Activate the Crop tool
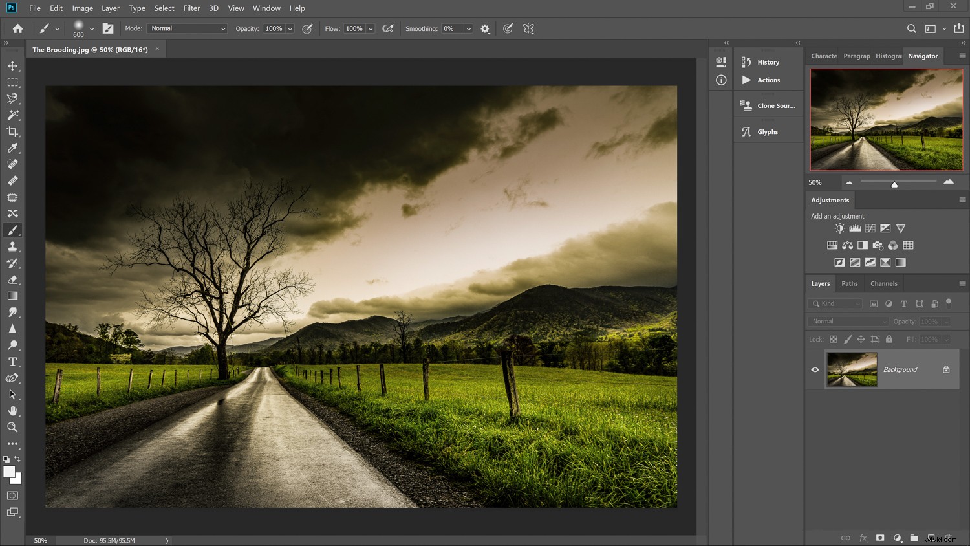This screenshot has height=546, width=970. tap(12, 131)
